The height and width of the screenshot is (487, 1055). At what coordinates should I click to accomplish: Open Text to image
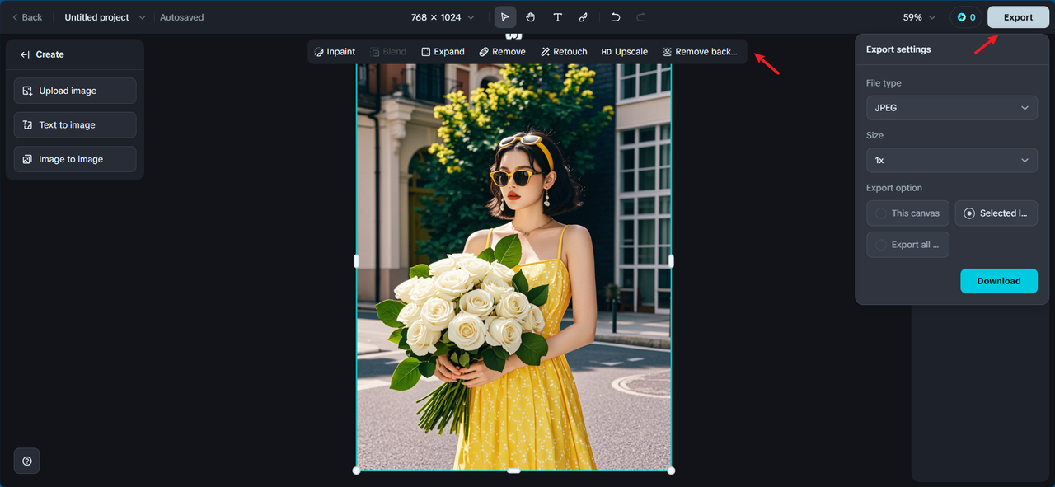tap(75, 125)
